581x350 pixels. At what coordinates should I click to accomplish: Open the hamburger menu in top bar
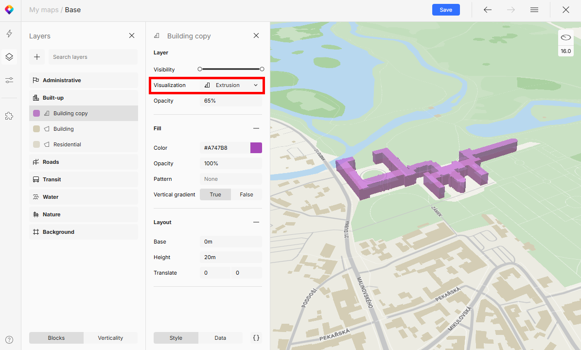[x=534, y=10]
